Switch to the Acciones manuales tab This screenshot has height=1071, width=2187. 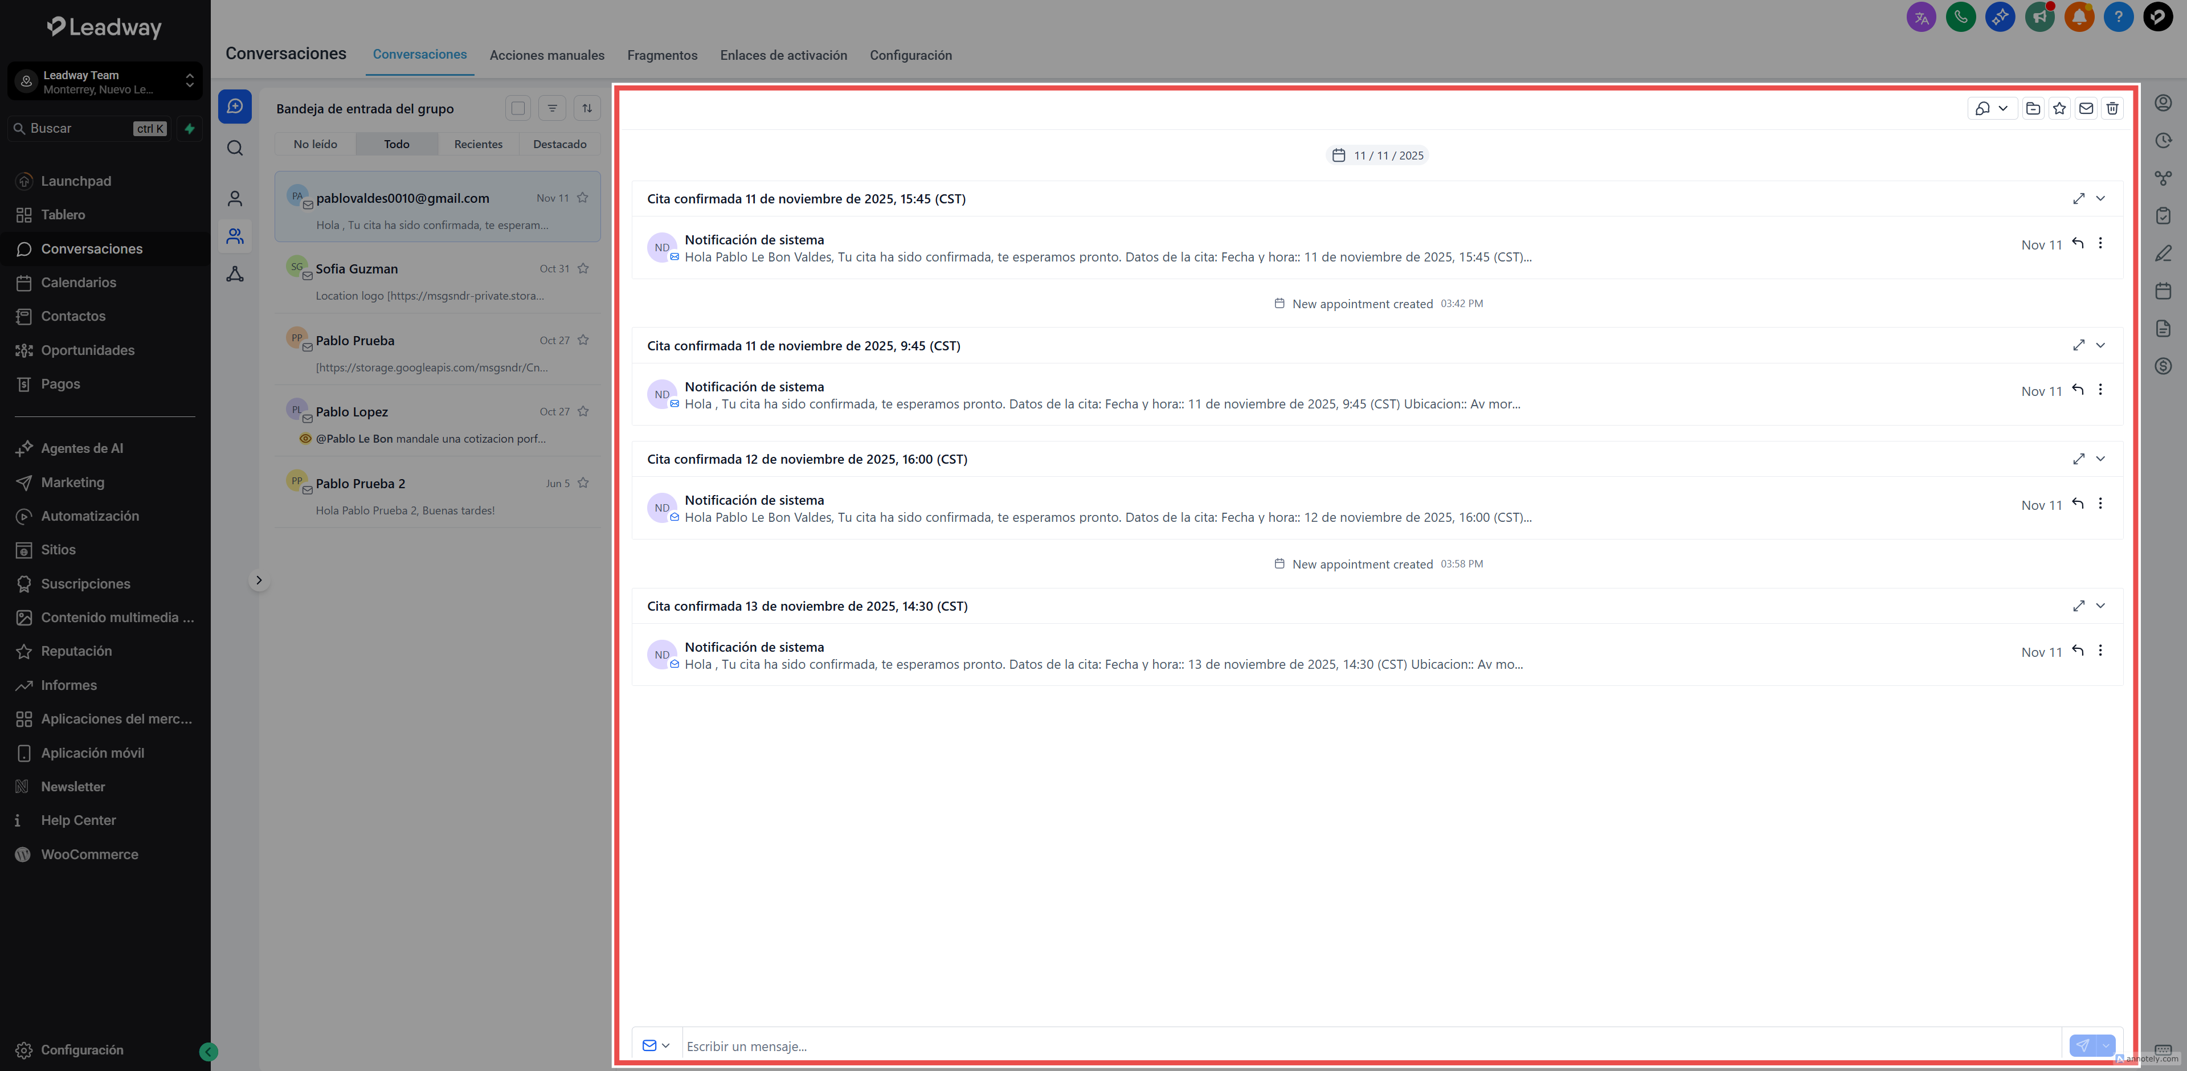coord(547,55)
